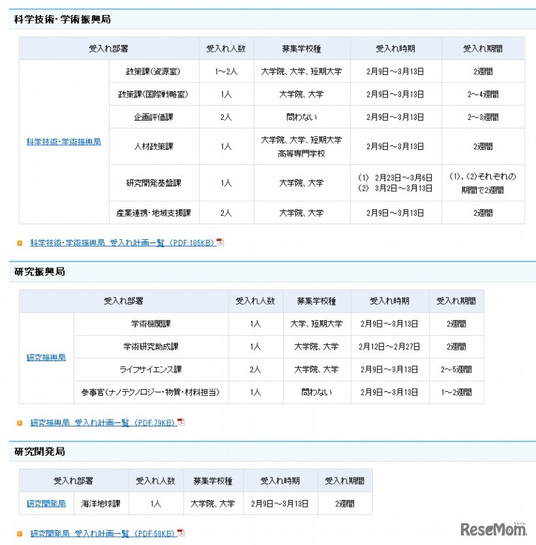Click 1人 in 海洋地球課 row

pyautogui.click(x=156, y=503)
